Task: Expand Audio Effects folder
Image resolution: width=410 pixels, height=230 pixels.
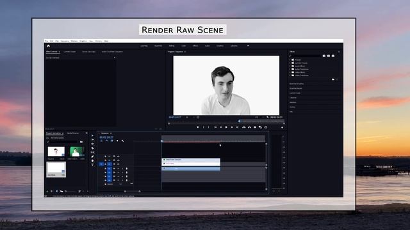Action: pyautogui.click(x=290, y=66)
